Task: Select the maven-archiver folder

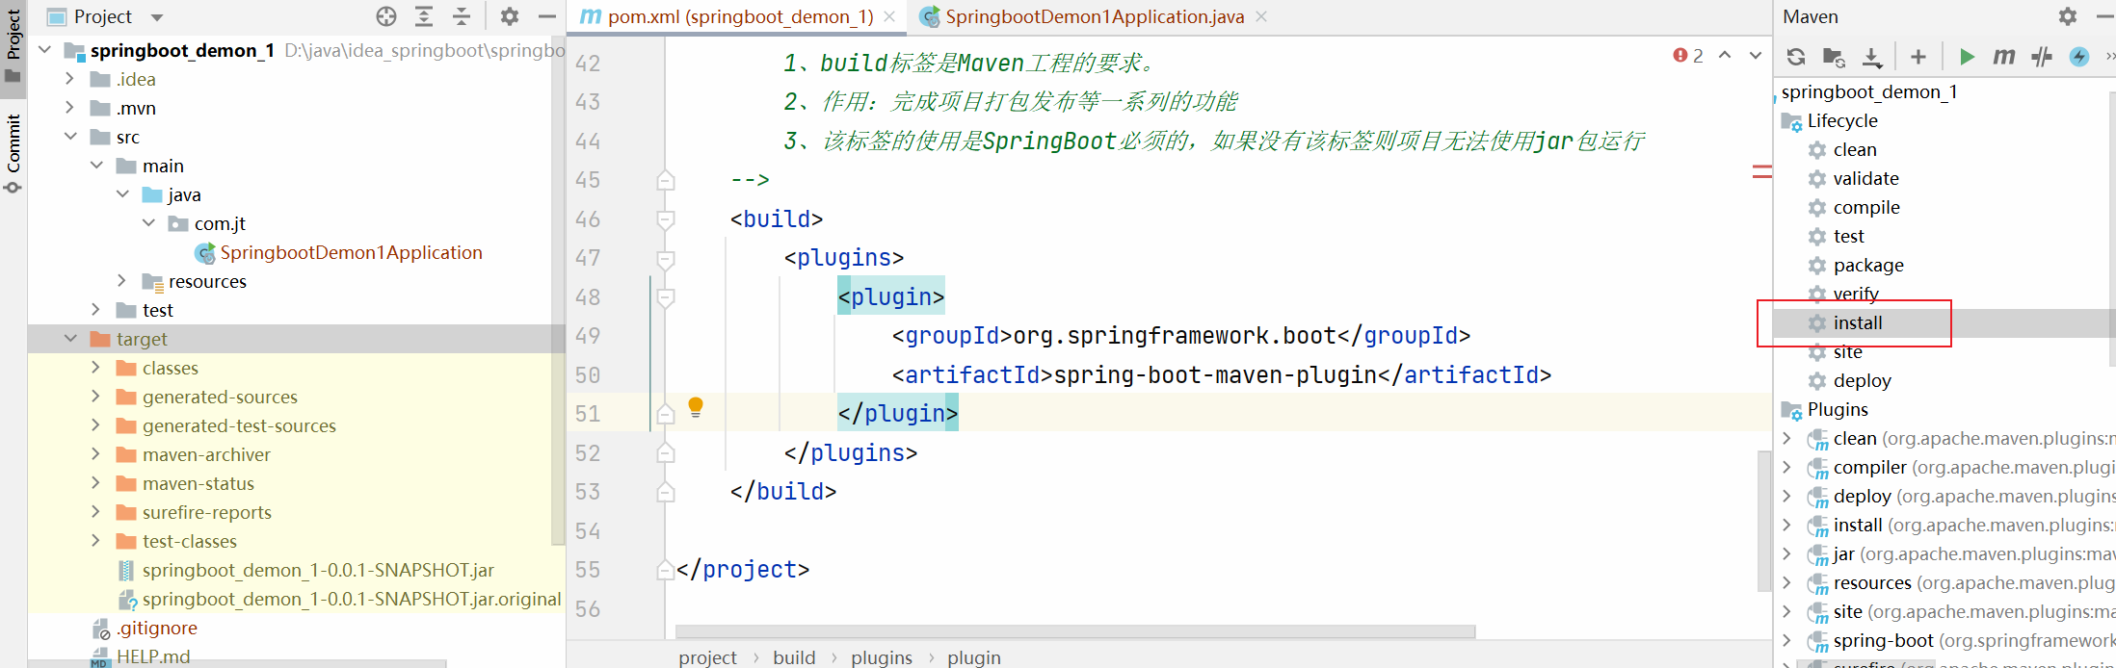Action: (x=206, y=454)
